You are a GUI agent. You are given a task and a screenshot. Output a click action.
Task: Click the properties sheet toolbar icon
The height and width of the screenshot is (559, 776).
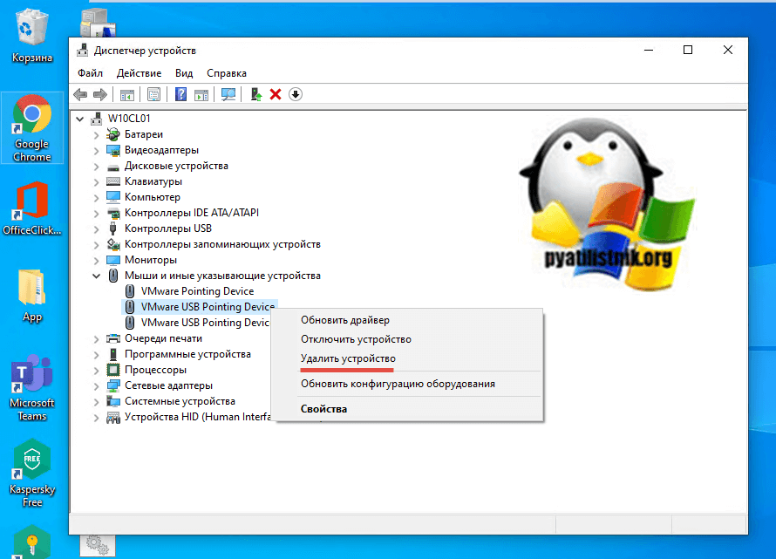pos(153,94)
